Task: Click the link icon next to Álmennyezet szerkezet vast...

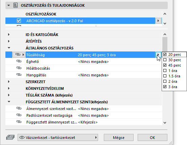Action: 19,108
